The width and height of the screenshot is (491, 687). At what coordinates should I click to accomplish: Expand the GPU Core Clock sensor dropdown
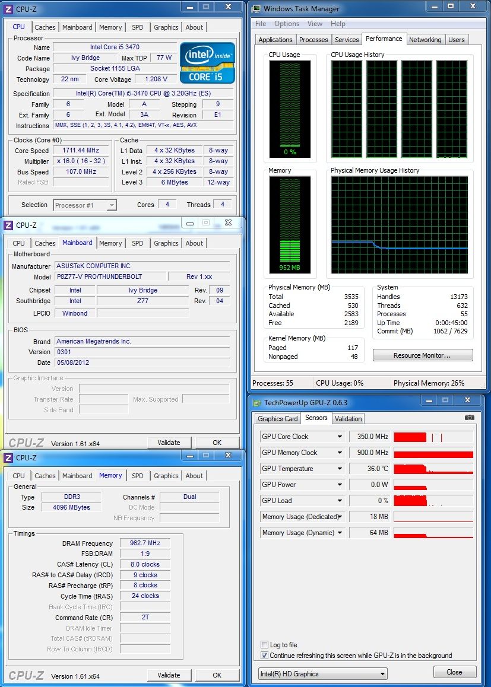[340, 437]
